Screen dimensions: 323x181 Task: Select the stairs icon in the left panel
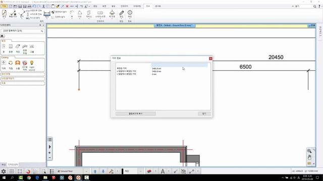pos(18,46)
